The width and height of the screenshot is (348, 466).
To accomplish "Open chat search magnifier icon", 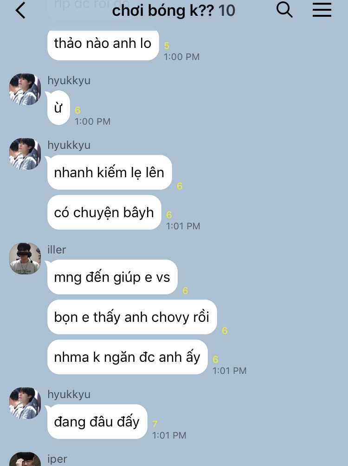I will [x=284, y=10].
